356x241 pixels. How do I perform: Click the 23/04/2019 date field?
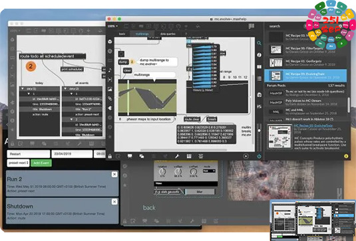[x=72, y=154]
